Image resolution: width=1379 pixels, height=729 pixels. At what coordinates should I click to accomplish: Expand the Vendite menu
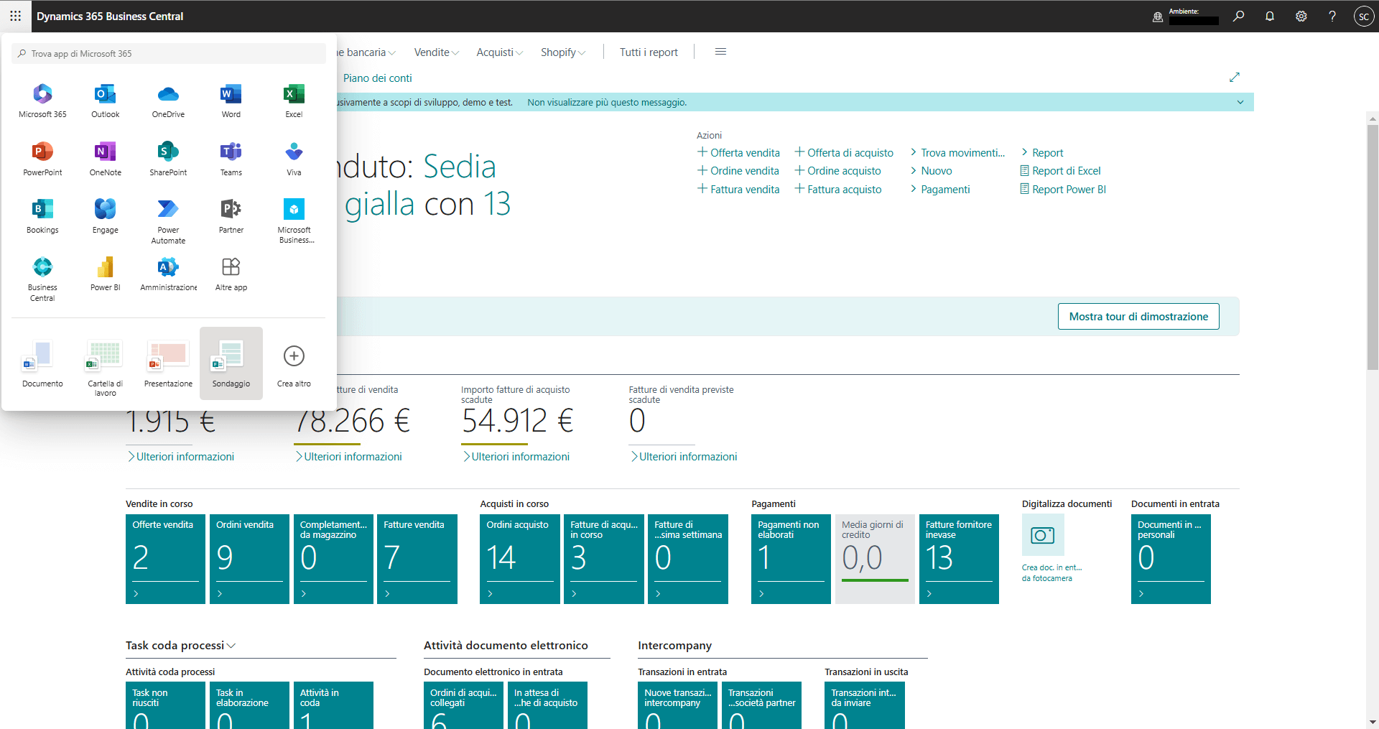(x=435, y=52)
